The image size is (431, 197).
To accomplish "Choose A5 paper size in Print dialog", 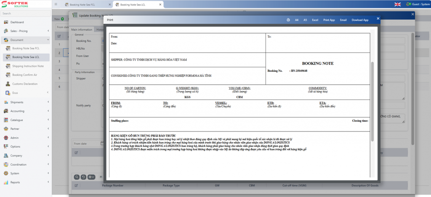I will pos(306,20).
